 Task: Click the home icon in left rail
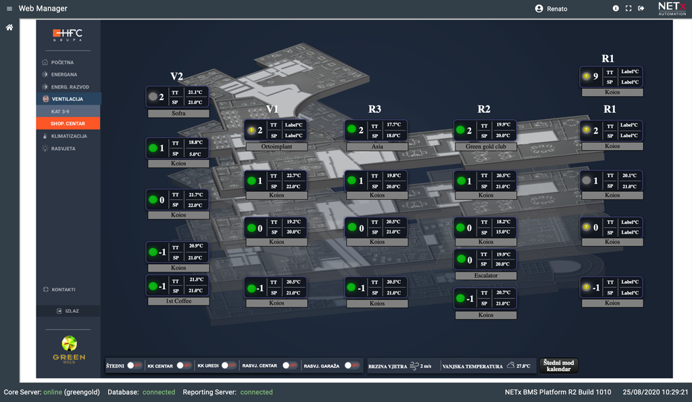pos(9,28)
